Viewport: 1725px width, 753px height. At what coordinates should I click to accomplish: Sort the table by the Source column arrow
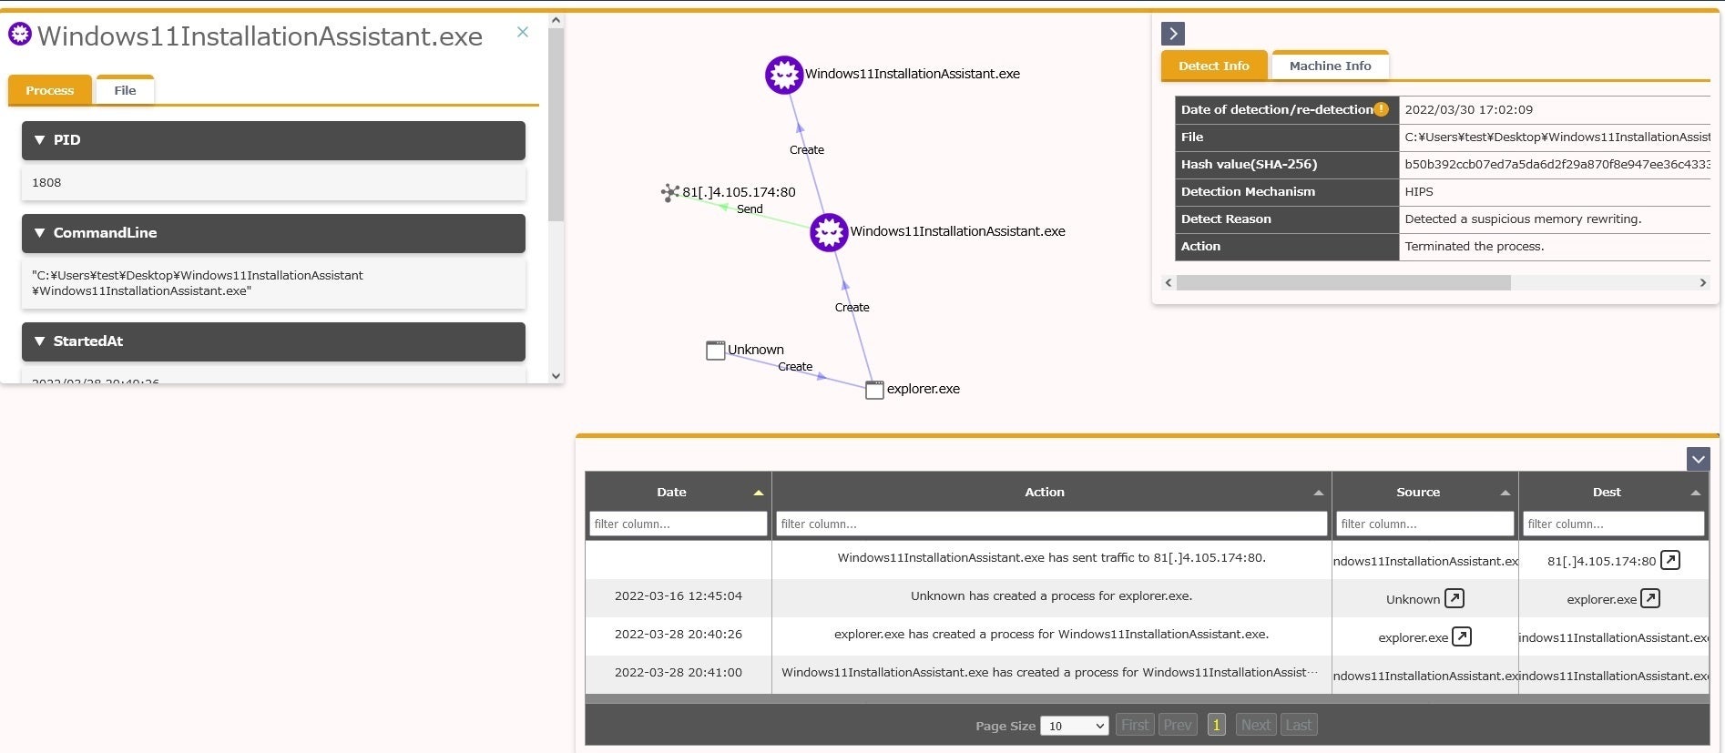click(x=1505, y=493)
